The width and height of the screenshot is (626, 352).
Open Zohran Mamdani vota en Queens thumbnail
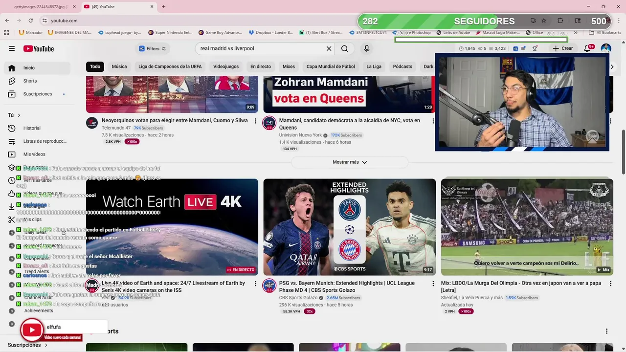[349, 94]
